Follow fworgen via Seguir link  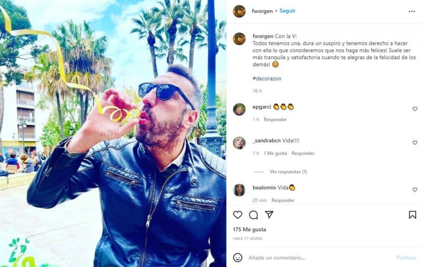pyautogui.click(x=287, y=11)
